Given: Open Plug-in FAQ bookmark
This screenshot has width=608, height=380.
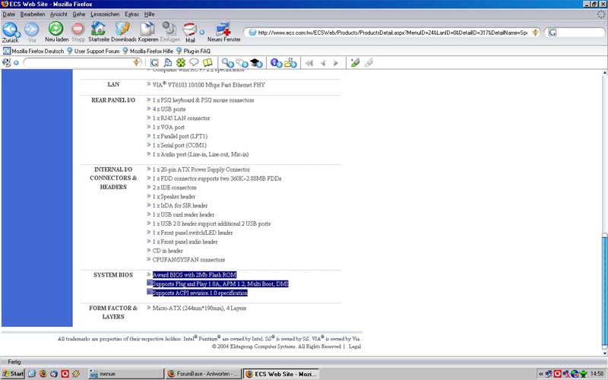Looking at the screenshot, I should pos(194,51).
